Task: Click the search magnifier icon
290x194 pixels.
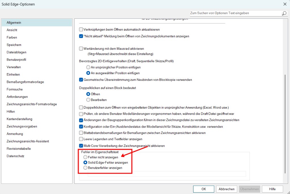Action: (x=284, y=13)
